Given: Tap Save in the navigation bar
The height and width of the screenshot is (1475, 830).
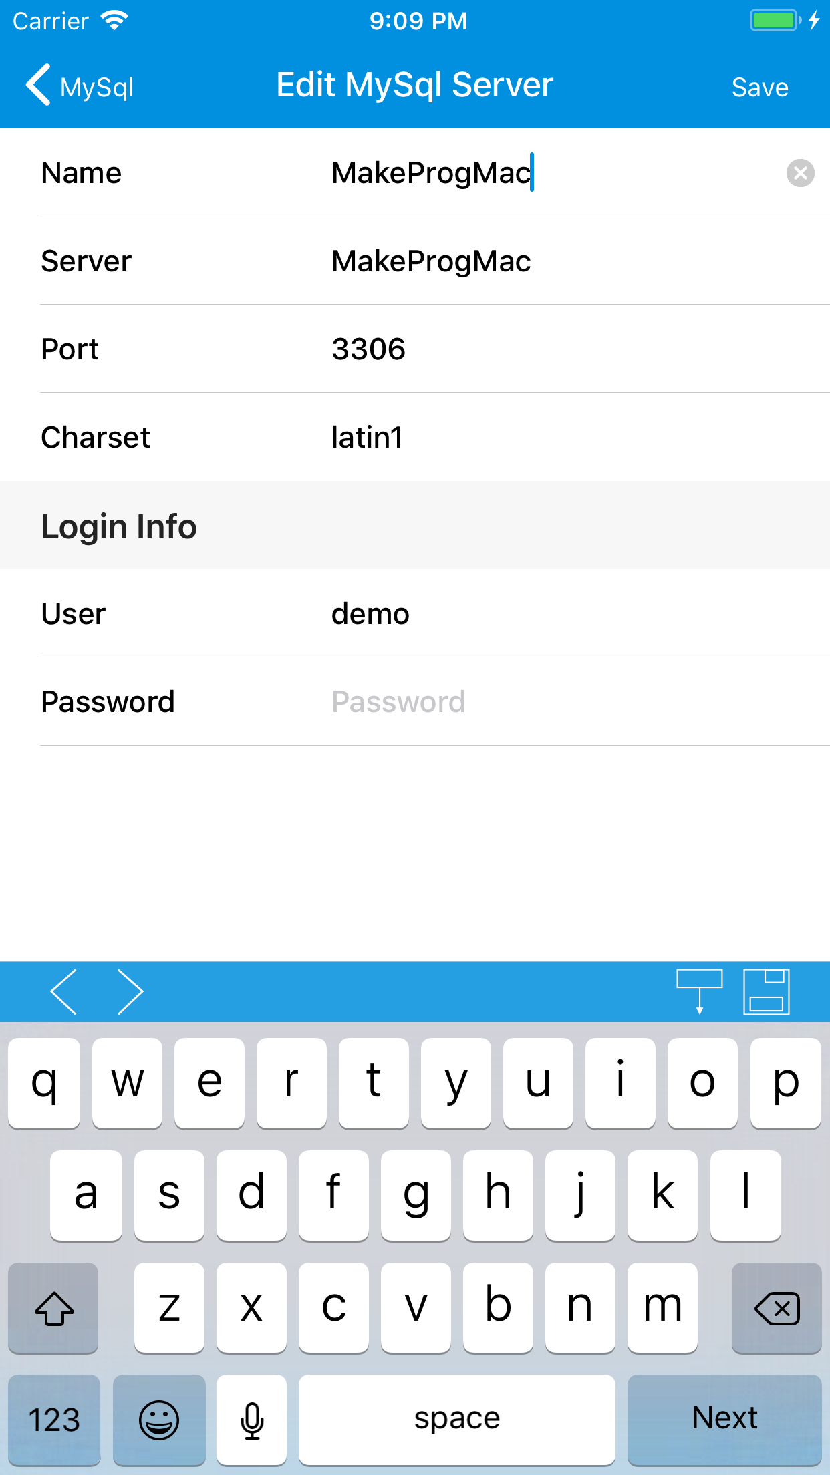Looking at the screenshot, I should coord(760,88).
